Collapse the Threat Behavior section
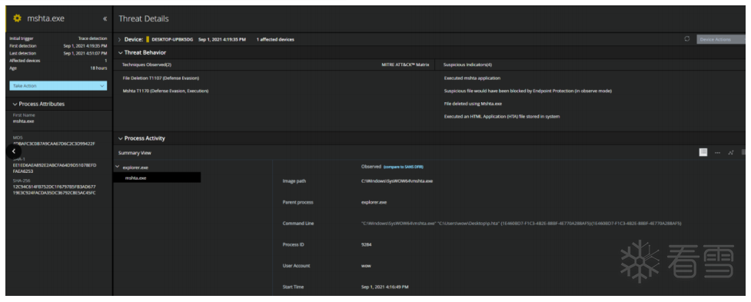 (x=120, y=53)
